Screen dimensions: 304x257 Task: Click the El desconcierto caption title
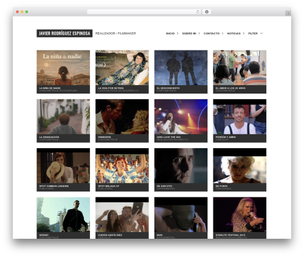tap(168, 88)
